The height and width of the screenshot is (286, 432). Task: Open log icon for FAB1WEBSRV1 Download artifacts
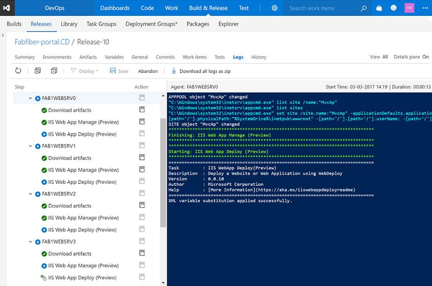click(142, 157)
